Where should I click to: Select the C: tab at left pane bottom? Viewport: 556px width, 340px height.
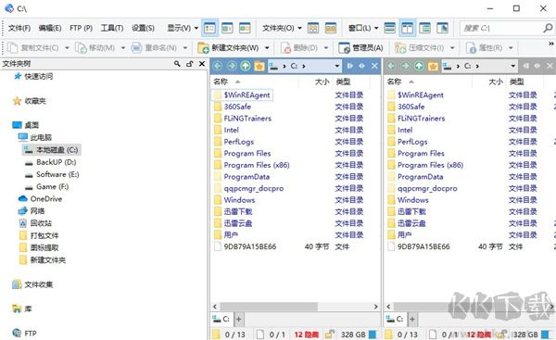[x=221, y=319]
